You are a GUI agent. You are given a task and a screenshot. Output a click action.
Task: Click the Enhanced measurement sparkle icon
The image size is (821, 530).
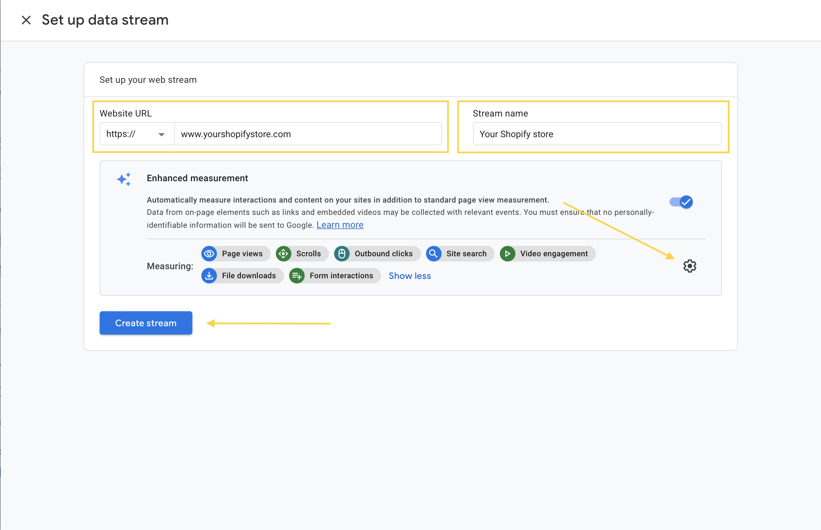124,179
